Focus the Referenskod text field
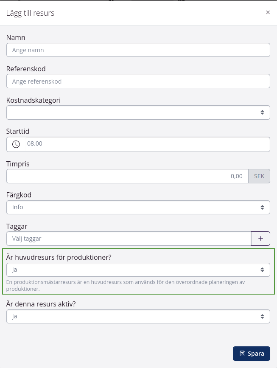This screenshot has height=368, width=277. 138,81
